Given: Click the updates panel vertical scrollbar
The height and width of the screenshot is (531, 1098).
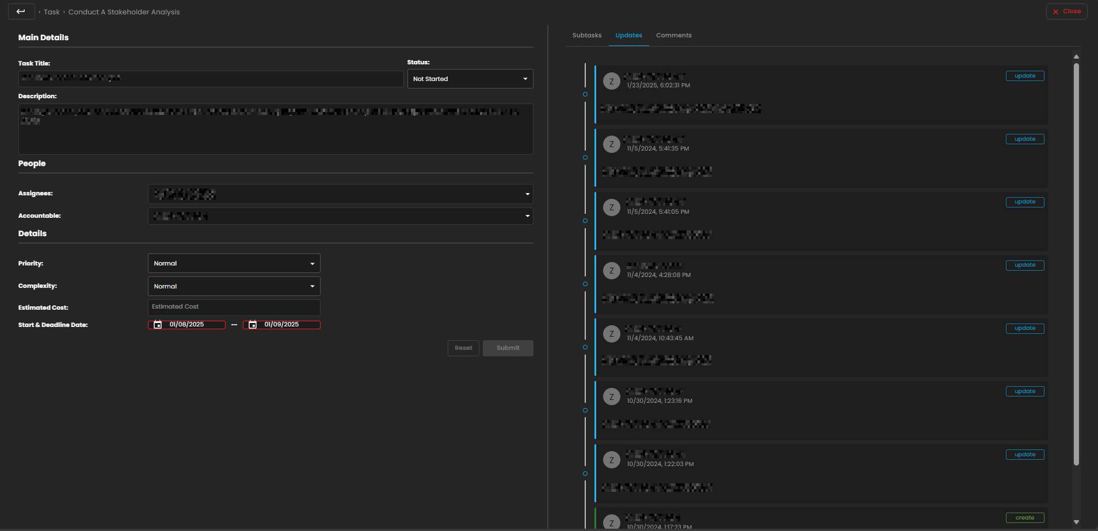Looking at the screenshot, I should coord(1076,264).
